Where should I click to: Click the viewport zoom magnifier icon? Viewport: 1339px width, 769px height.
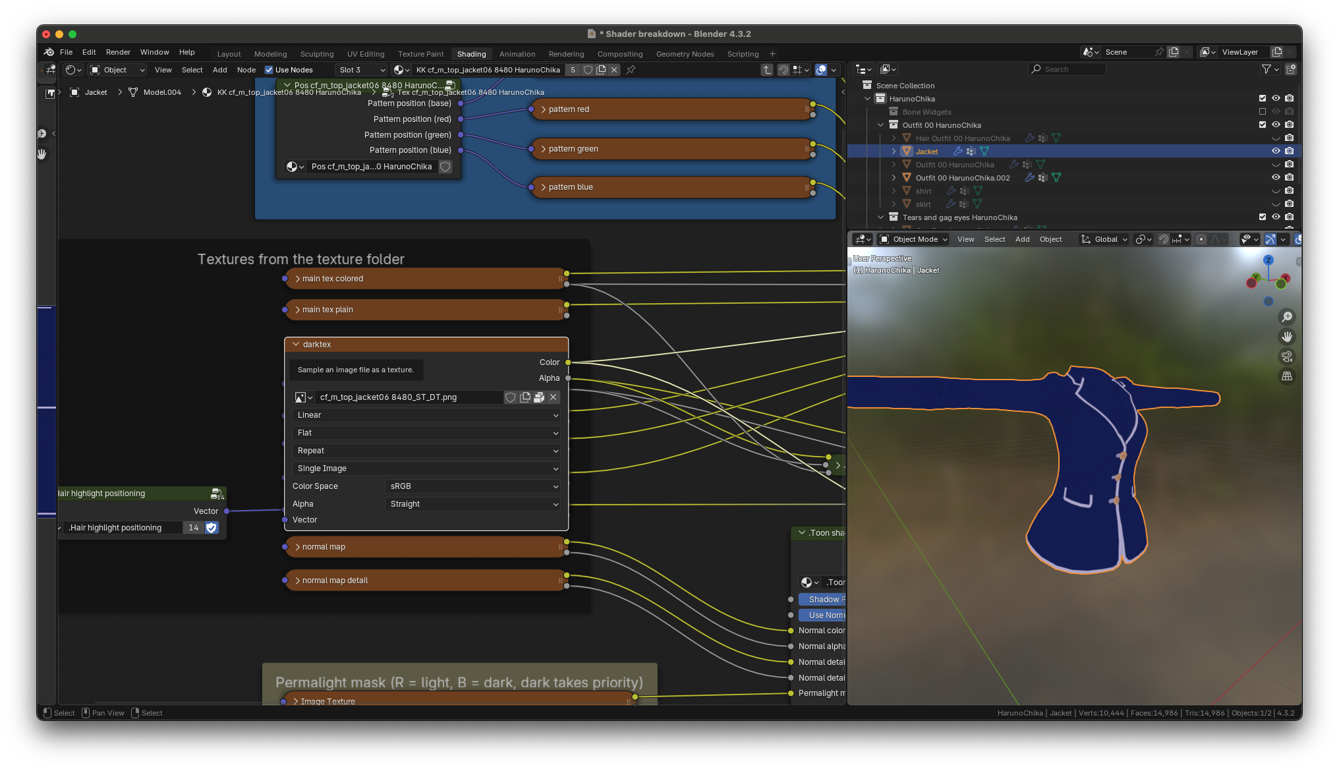pyautogui.click(x=1286, y=317)
